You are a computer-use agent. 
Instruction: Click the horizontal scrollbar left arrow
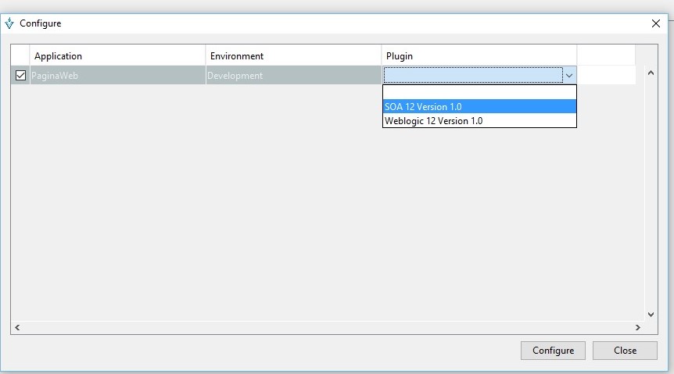[x=17, y=327]
